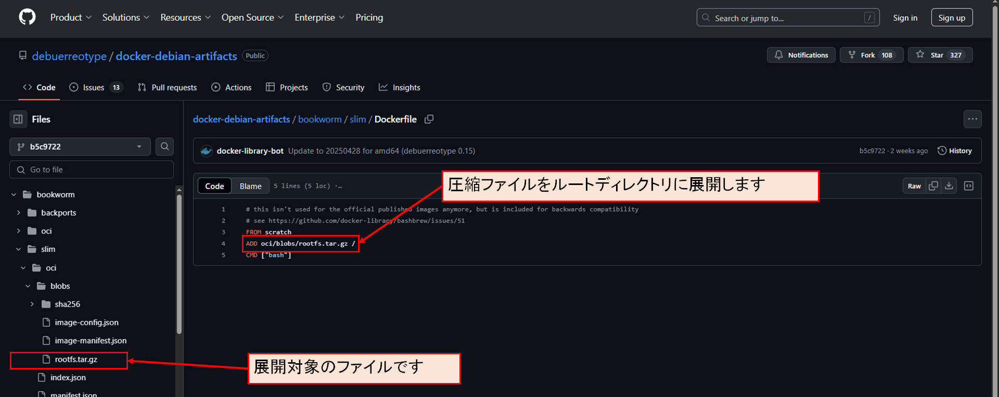Open the rootfs.tar.gz file
The width and height of the screenshot is (999, 397).
click(76, 359)
